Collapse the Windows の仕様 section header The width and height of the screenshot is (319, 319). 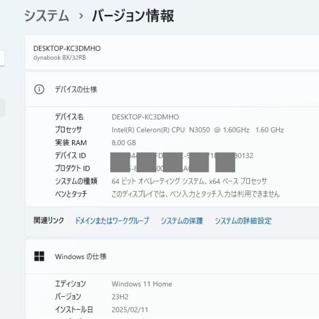coord(172,256)
